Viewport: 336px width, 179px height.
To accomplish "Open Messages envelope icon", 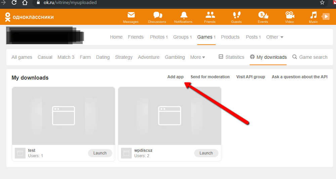I will coord(131,15).
